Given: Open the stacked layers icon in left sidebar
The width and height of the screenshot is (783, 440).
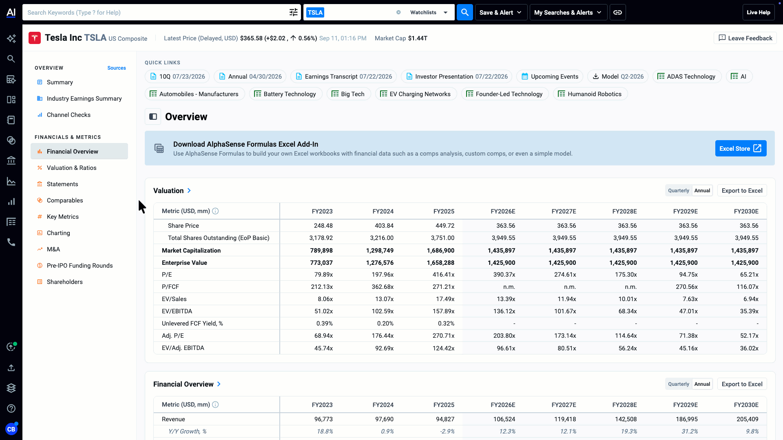Looking at the screenshot, I should [x=11, y=388].
